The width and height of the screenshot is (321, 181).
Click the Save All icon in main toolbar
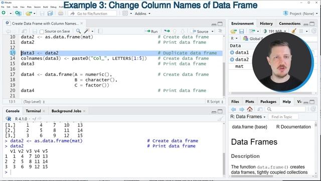[50, 14]
